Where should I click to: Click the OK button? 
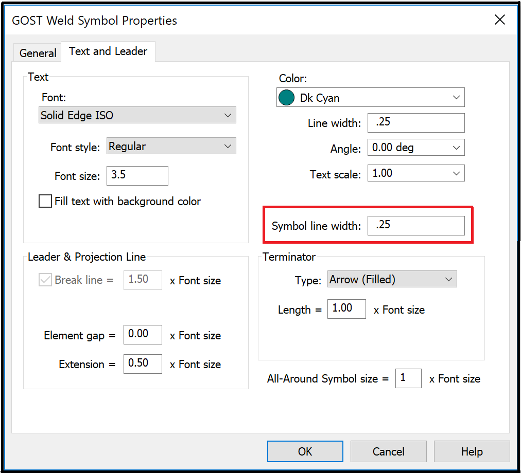click(x=305, y=451)
